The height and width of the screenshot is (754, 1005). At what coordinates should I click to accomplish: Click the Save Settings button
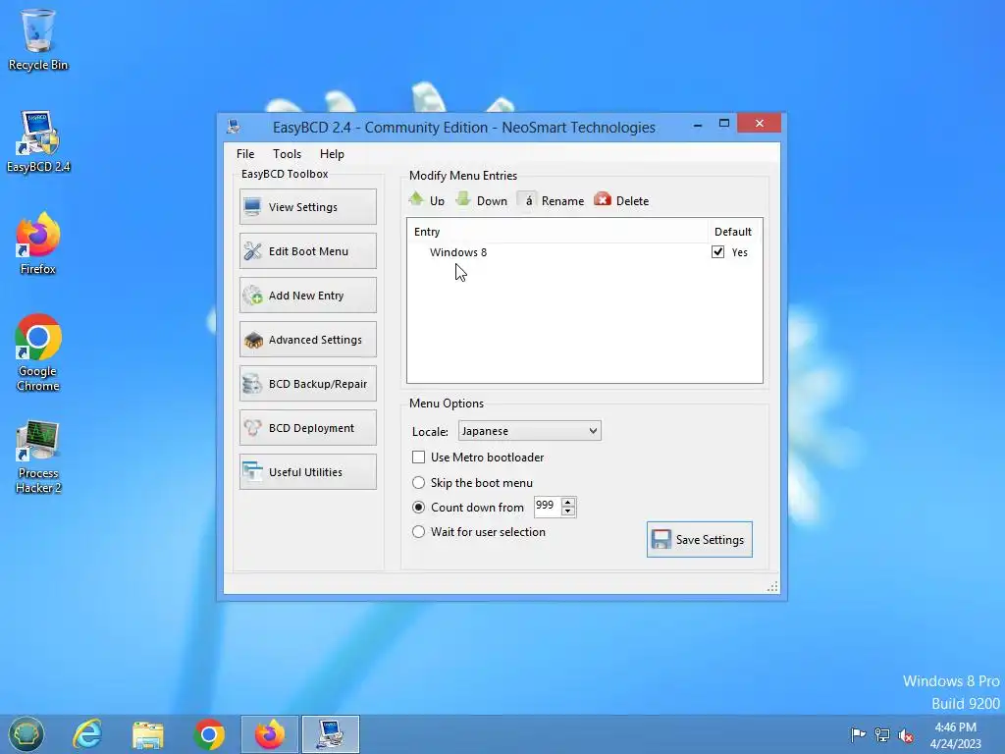(699, 539)
